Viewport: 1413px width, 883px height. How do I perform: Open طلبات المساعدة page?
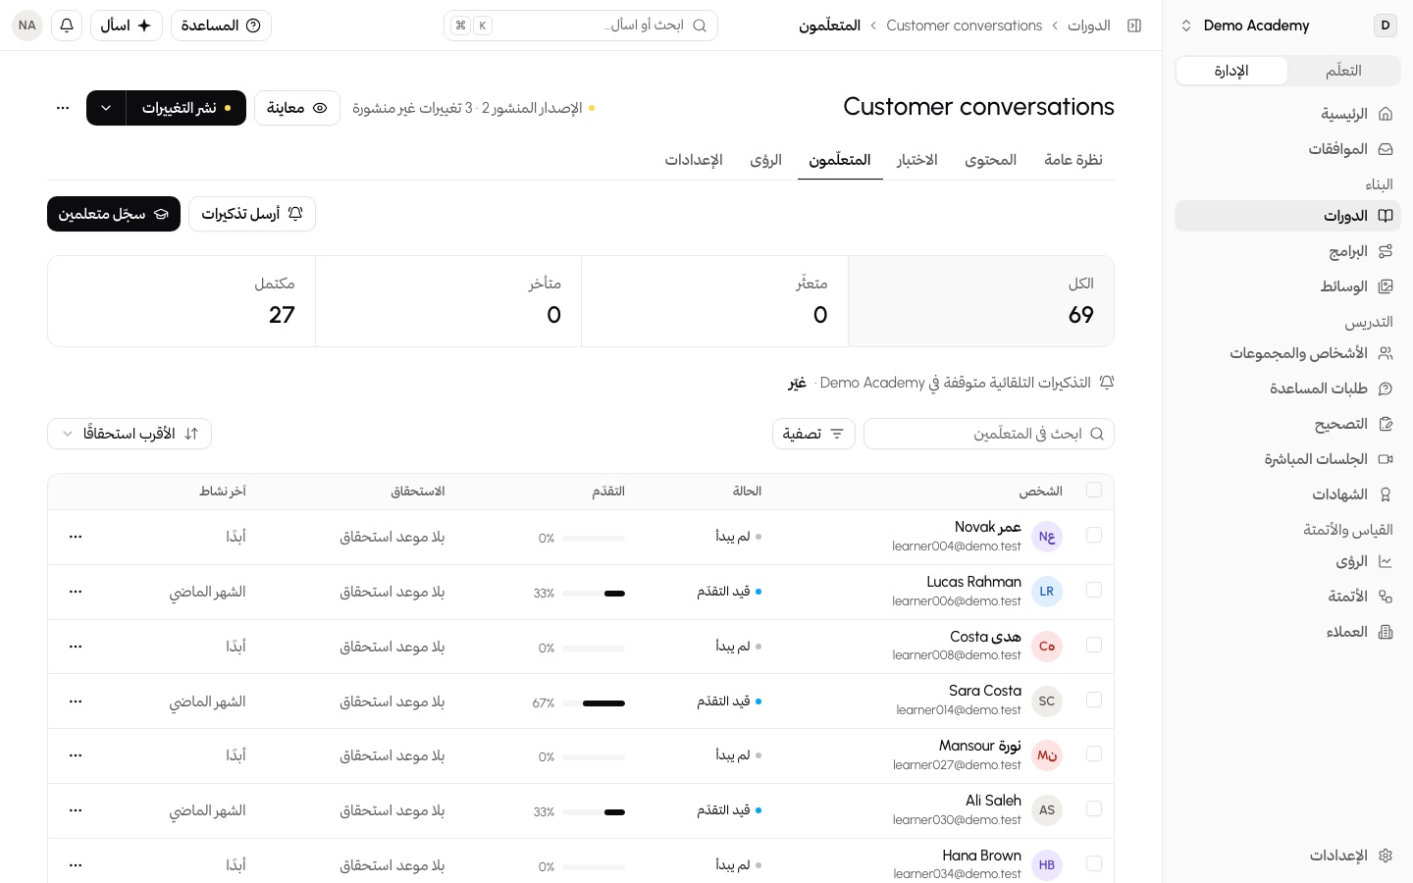[x=1287, y=389]
